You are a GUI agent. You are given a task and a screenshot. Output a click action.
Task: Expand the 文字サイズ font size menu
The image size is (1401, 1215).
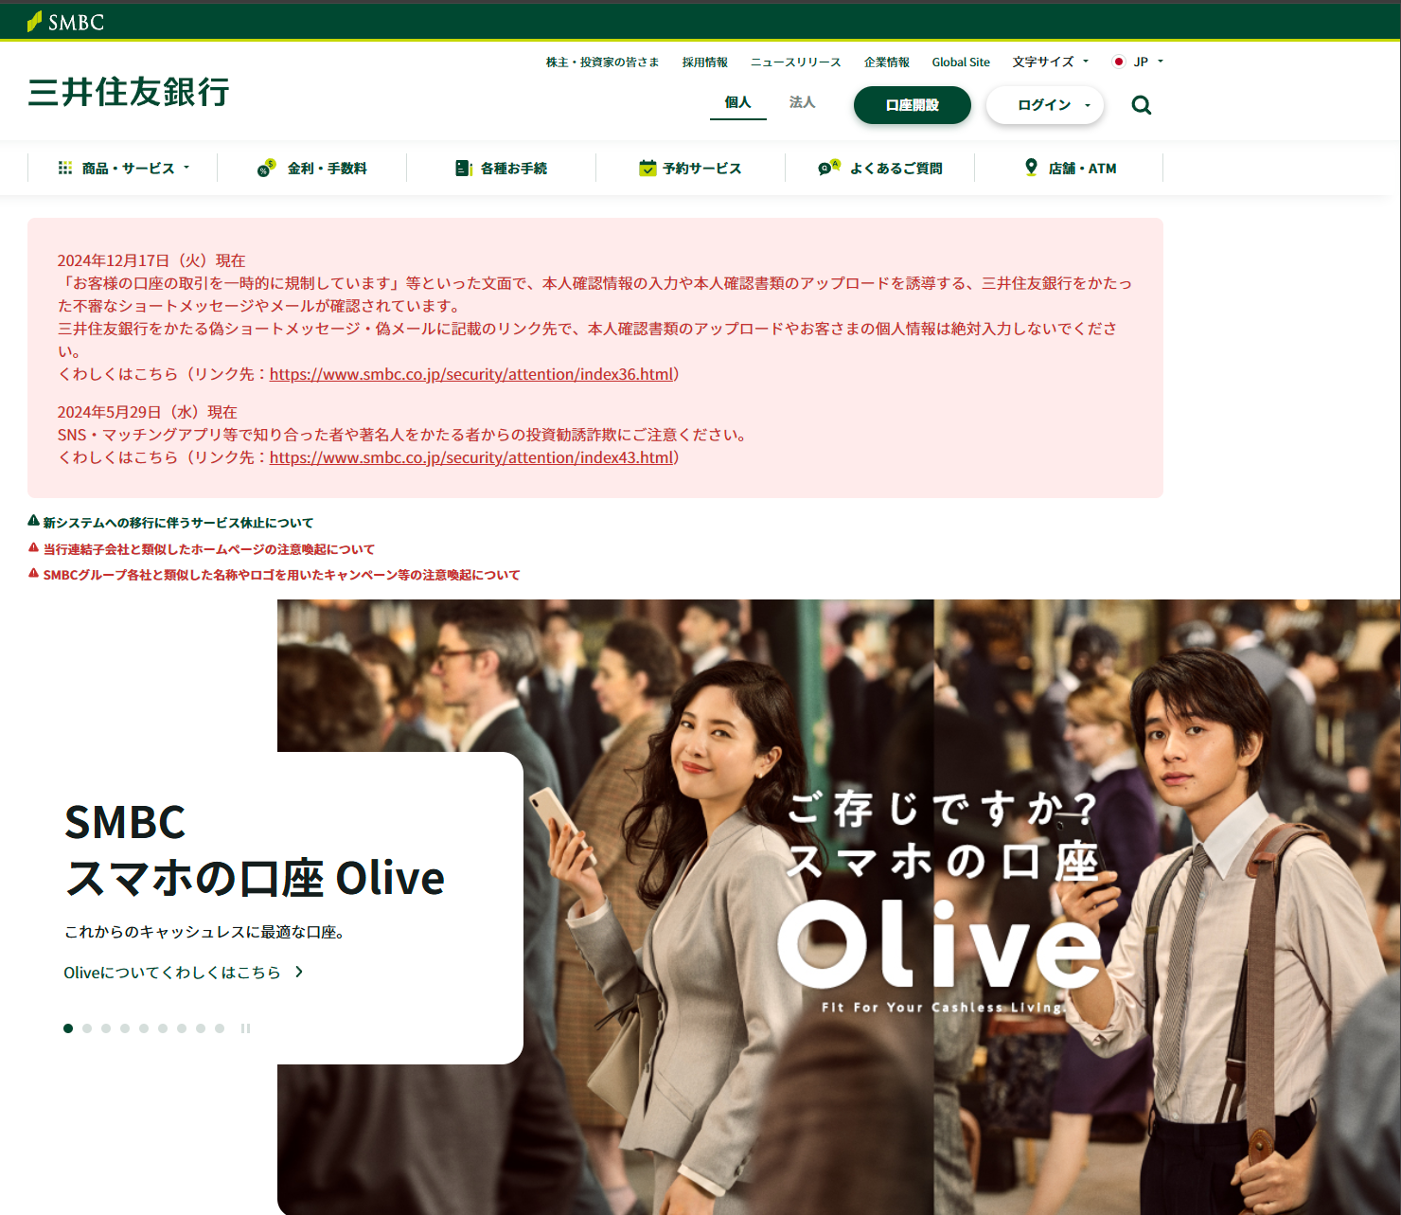[1050, 62]
